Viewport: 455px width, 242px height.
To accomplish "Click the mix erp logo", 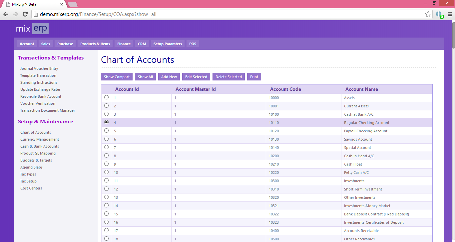I will coord(32,29).
